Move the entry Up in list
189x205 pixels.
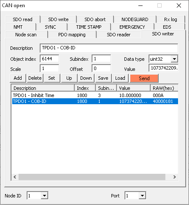tap(69, 78)
